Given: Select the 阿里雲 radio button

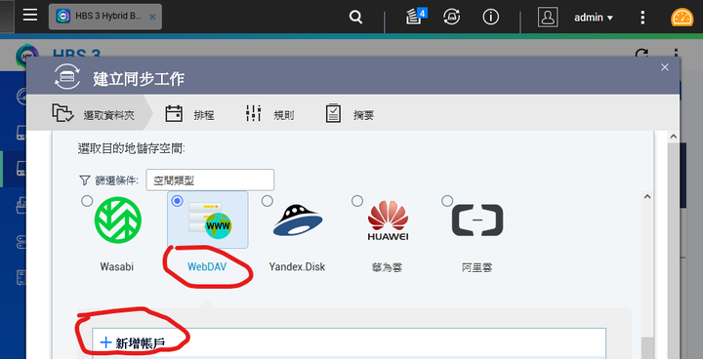Looking at the screenshot, I should tap(447, 201).
